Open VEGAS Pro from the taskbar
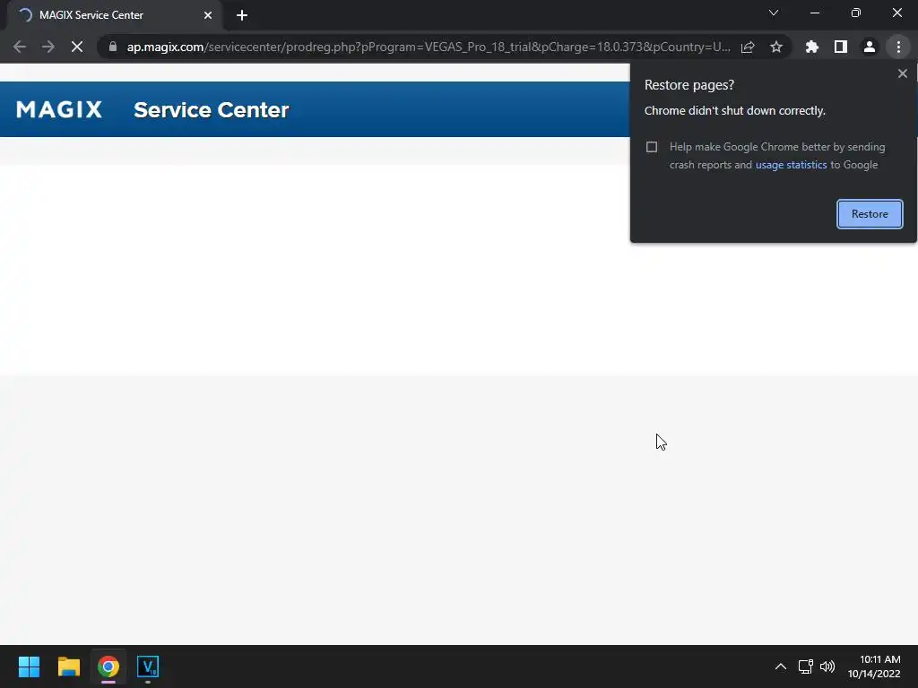Image resolution: width=918 pixels, height=688 pixels. tap(148, 666)
